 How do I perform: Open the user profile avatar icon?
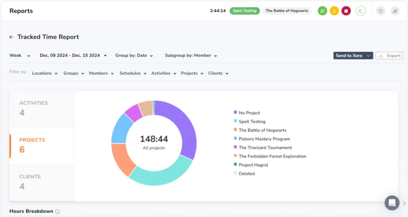tap(361, 11)
